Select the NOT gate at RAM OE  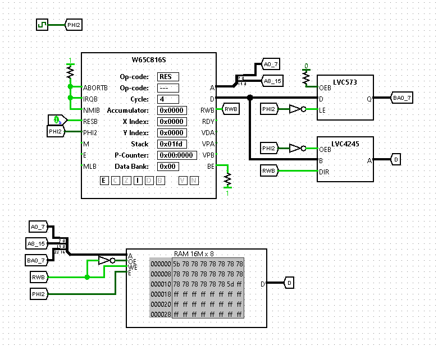point(106,260)
